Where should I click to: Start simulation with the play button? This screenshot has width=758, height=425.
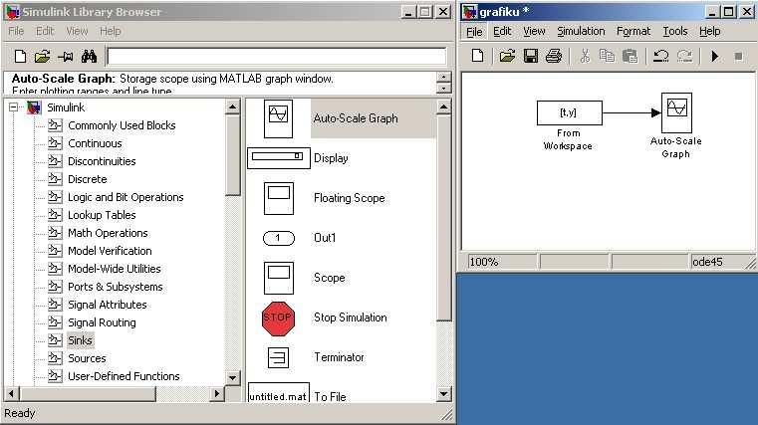pos(715,57)
